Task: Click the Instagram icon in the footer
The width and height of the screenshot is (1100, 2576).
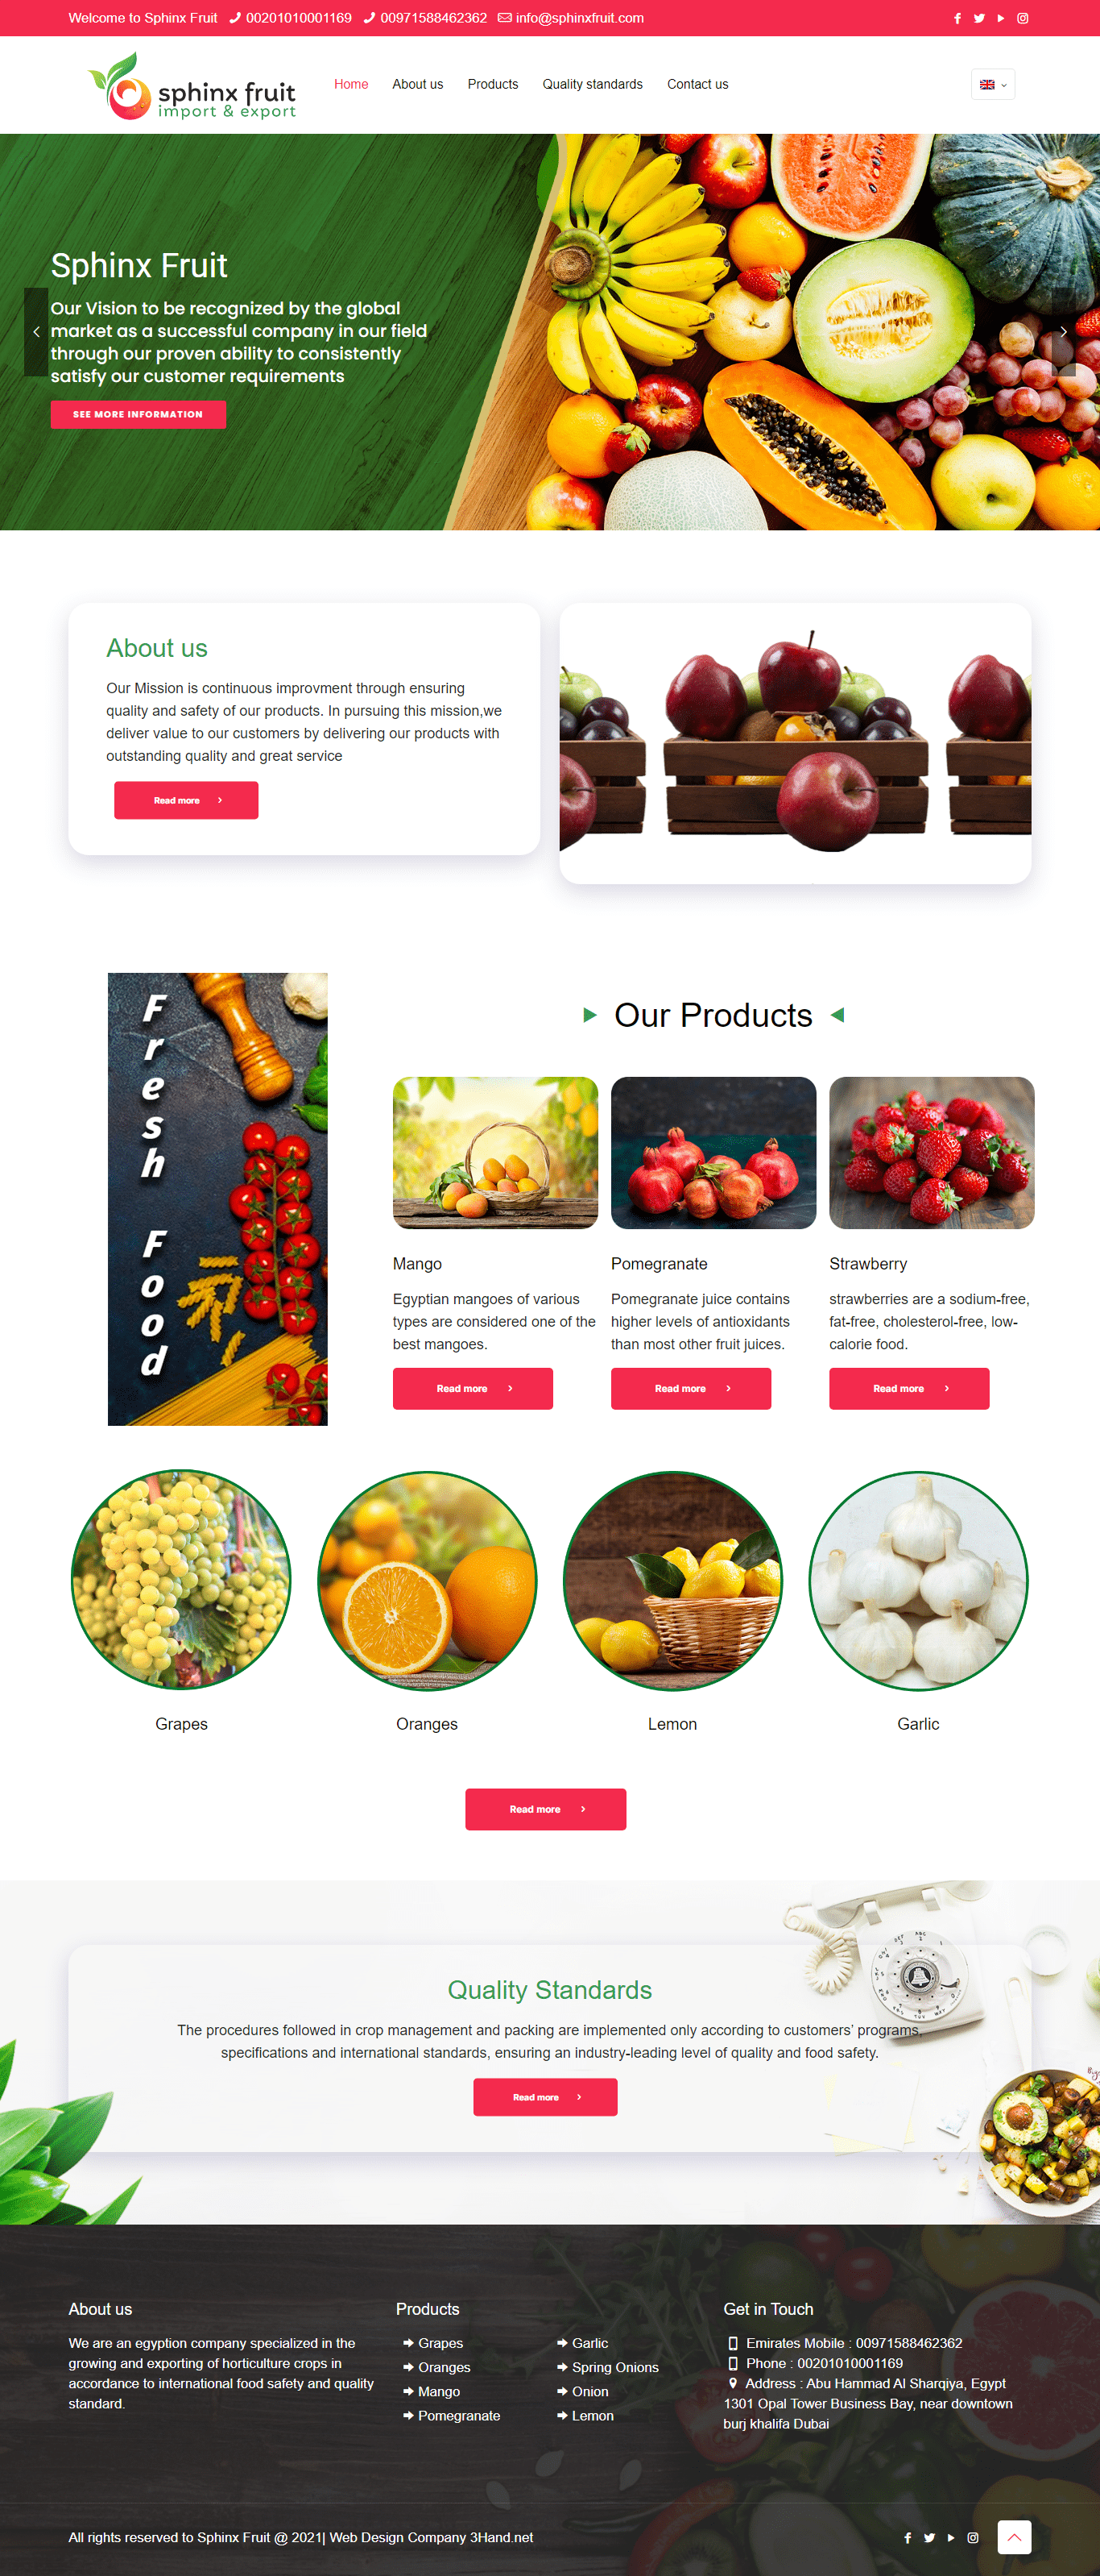Action: [972, 2537]
